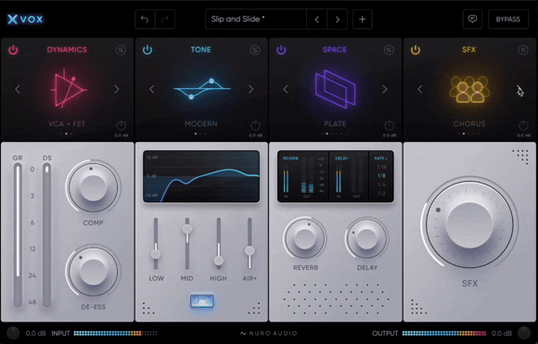Click the EQ curve display

tap(201, 176)
